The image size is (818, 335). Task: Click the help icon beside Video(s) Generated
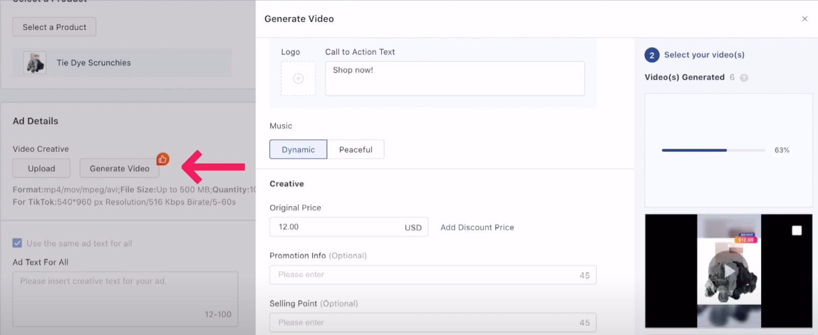tap(744, 78)
